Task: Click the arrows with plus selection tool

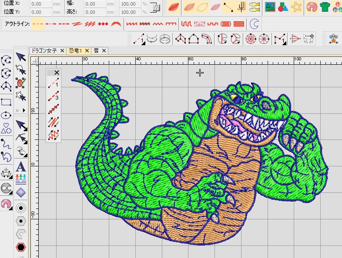Action: pos(308,39)
